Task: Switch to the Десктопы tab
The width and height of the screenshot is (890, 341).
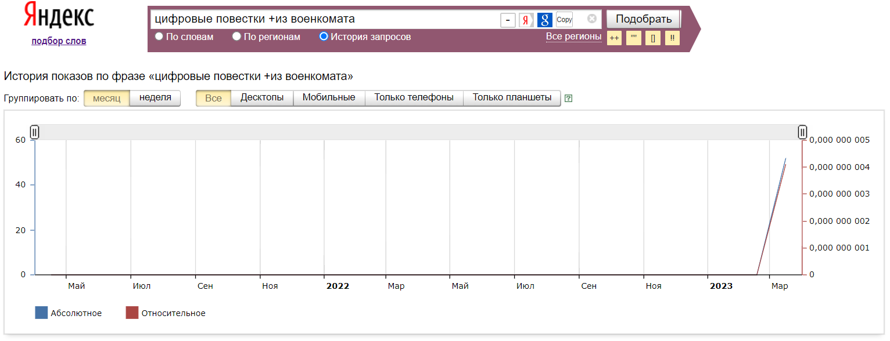Action: [x=262, y=98]
